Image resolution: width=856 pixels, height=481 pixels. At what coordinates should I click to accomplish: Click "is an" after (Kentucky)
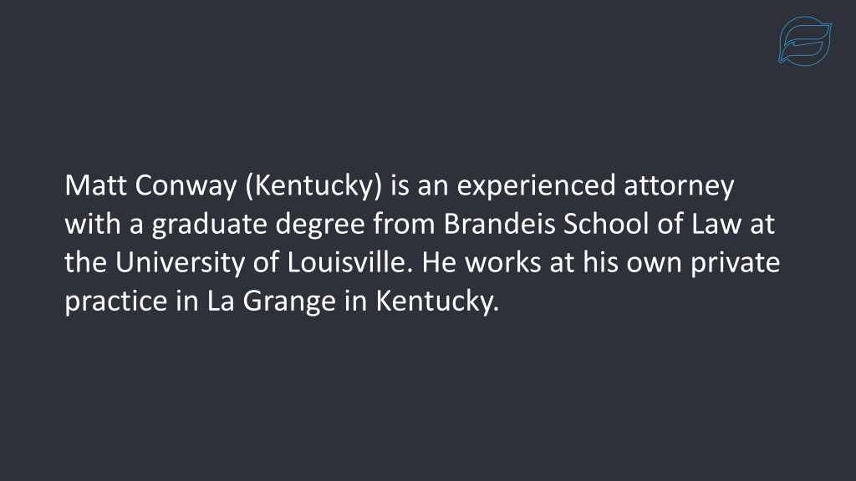[420, 185]
